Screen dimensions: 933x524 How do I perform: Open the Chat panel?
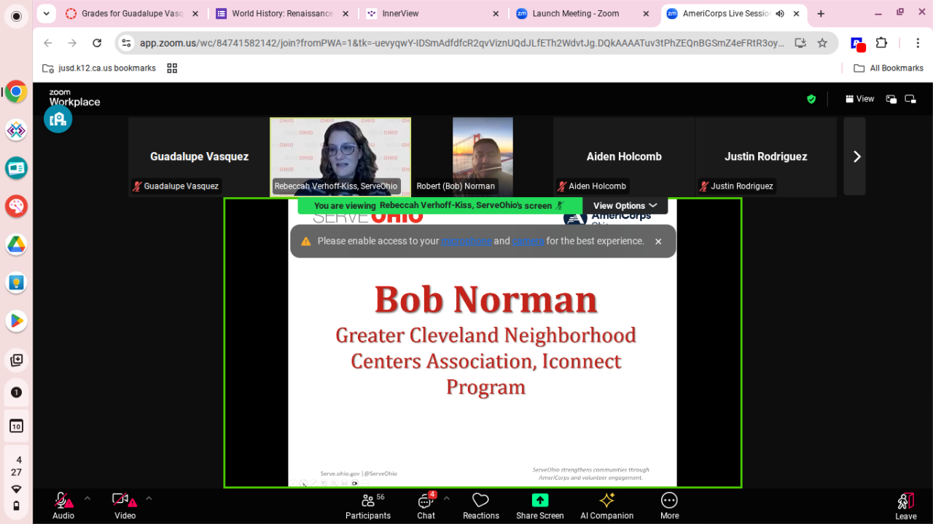click(426, 507)
